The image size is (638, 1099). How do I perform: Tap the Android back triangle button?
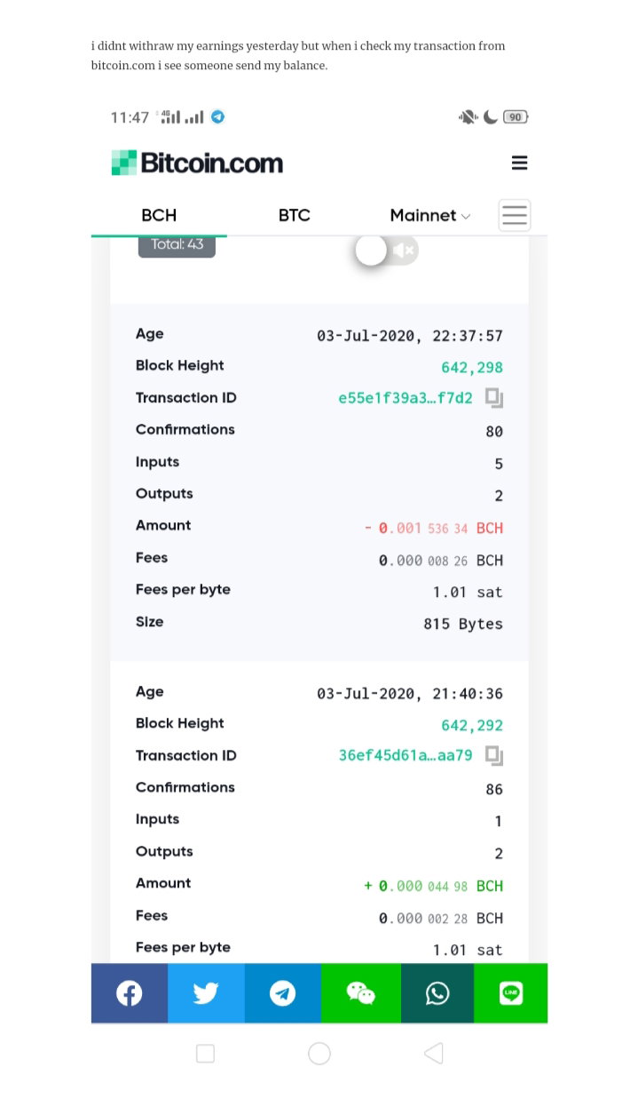point(433,1054)
